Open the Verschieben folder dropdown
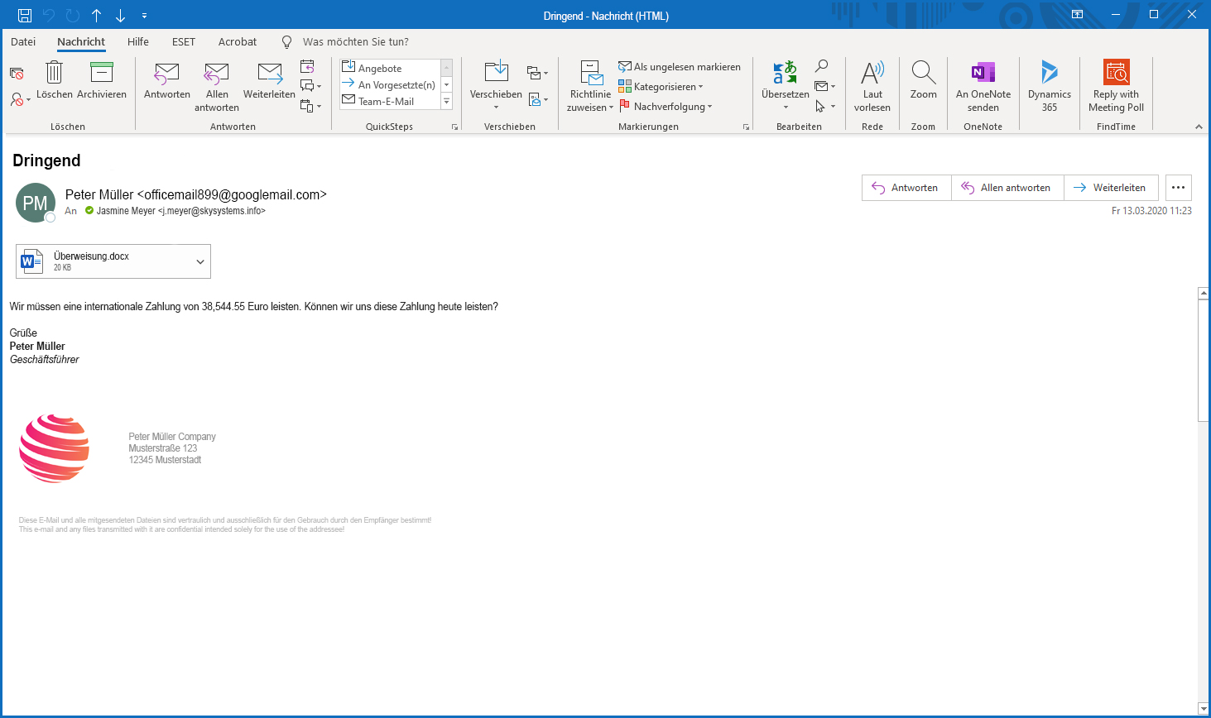 click(x=496, y=86)
